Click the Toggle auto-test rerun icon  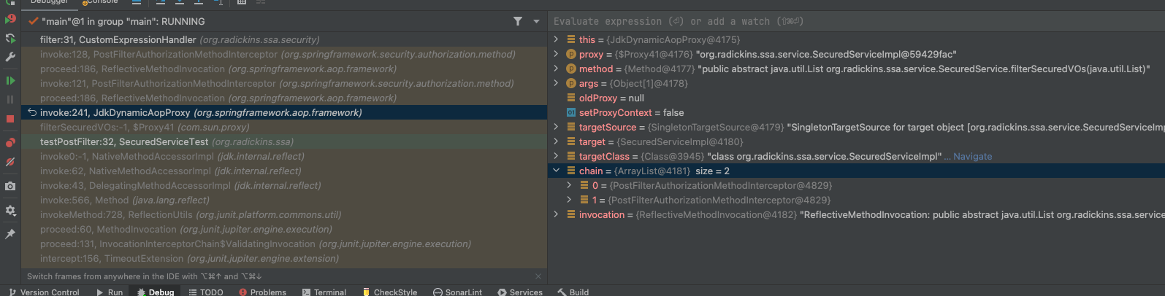point(10,38)
